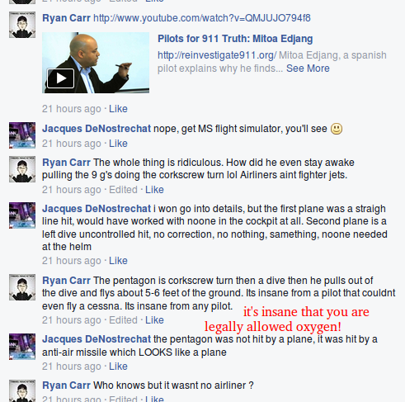Like the anti-air missile comment
Screen dimensions: 405x402
coord(118,367)
